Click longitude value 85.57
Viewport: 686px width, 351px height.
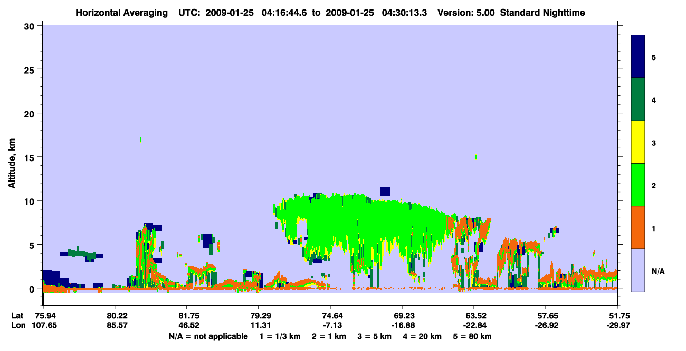coord(115,325)
